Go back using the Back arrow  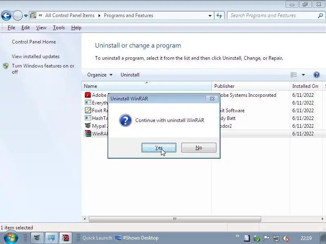[x=6, y=15]
